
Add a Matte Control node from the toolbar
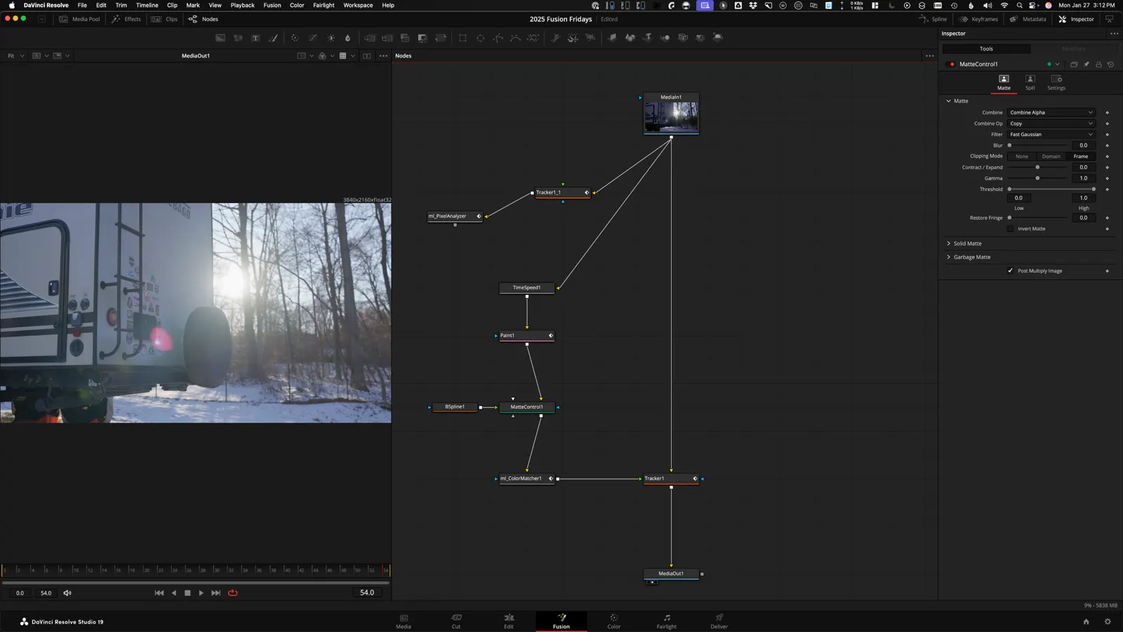(x=423, y=38)
